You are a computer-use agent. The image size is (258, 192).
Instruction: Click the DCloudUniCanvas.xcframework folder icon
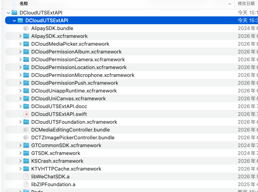click(x=26, y=99)
